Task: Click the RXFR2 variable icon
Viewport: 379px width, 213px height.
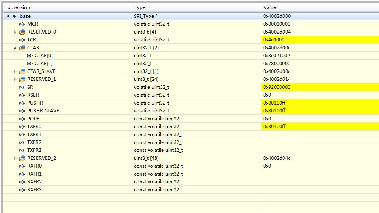Action: point(22,182)
